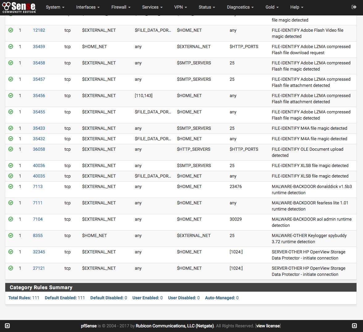Click the green check icon for rule 7113

click(11, 186)
